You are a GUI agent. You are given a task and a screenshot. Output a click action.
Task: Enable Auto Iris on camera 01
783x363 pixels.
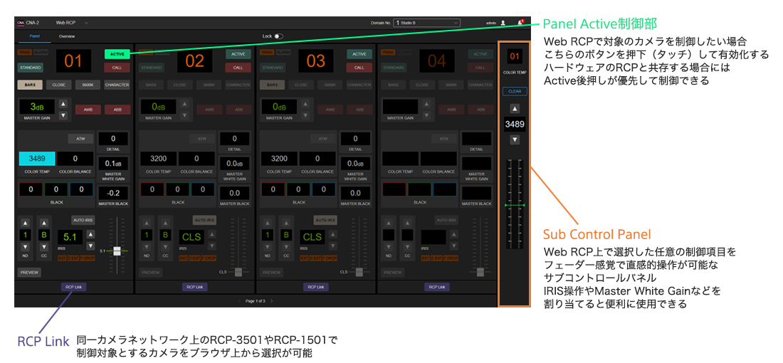[x=82, y=220]
